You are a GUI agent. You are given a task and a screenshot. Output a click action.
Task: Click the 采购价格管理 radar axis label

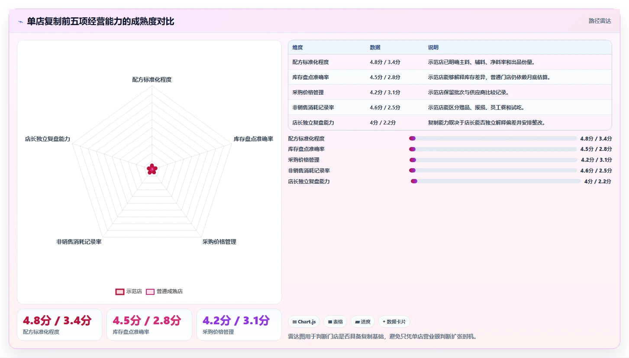[219, 242]
